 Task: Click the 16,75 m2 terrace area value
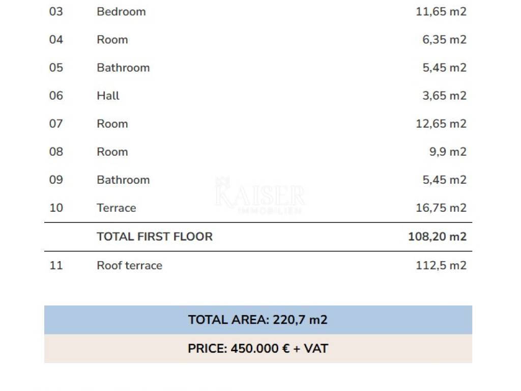[x=441, y=208]
